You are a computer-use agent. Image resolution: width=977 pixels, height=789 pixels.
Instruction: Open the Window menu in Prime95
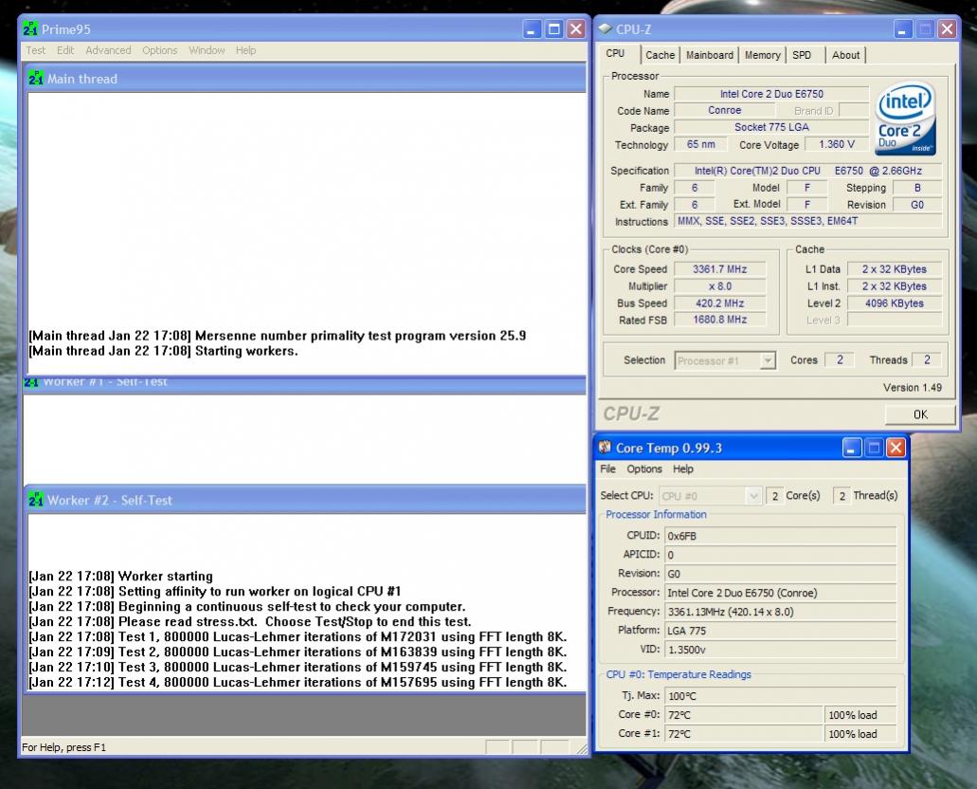207,50
